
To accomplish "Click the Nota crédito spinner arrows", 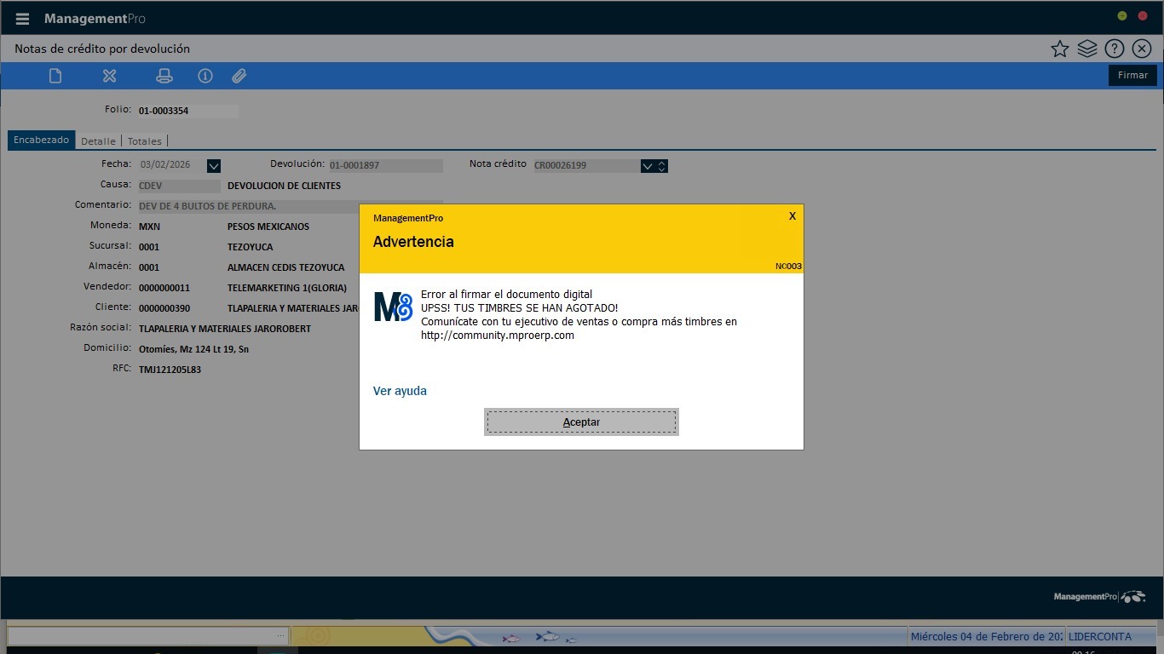I will [662, 166].
